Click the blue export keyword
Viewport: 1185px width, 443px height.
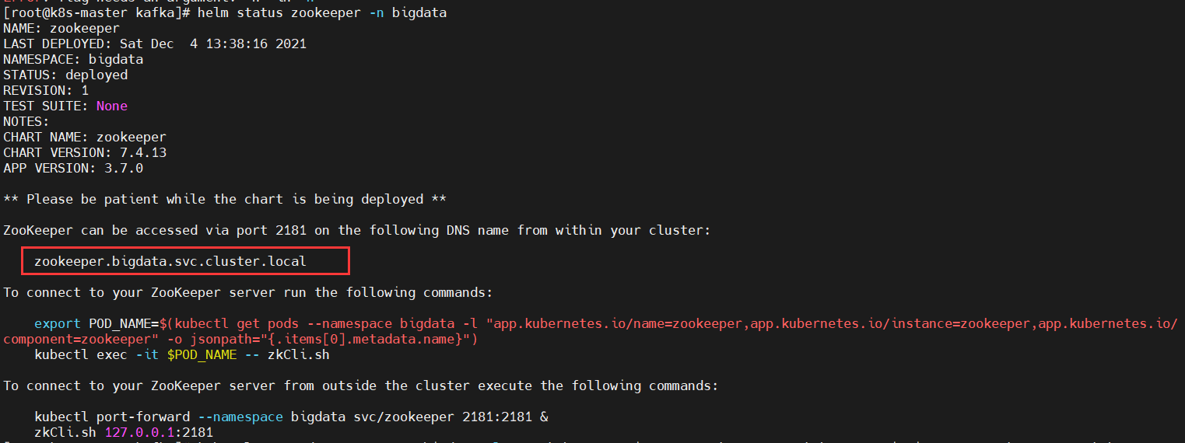[x=58, y=323]
